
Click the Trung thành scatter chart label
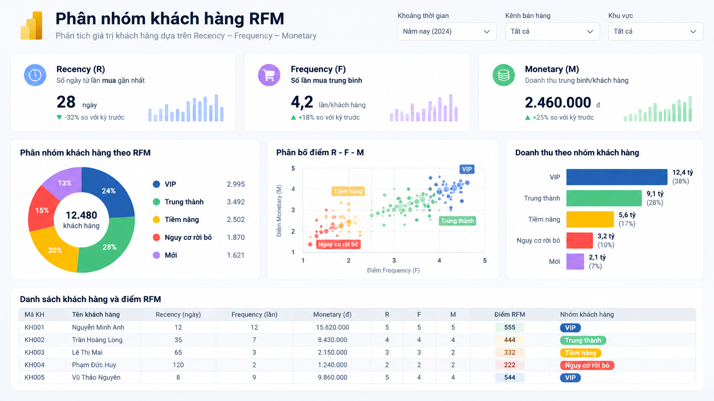457,221
